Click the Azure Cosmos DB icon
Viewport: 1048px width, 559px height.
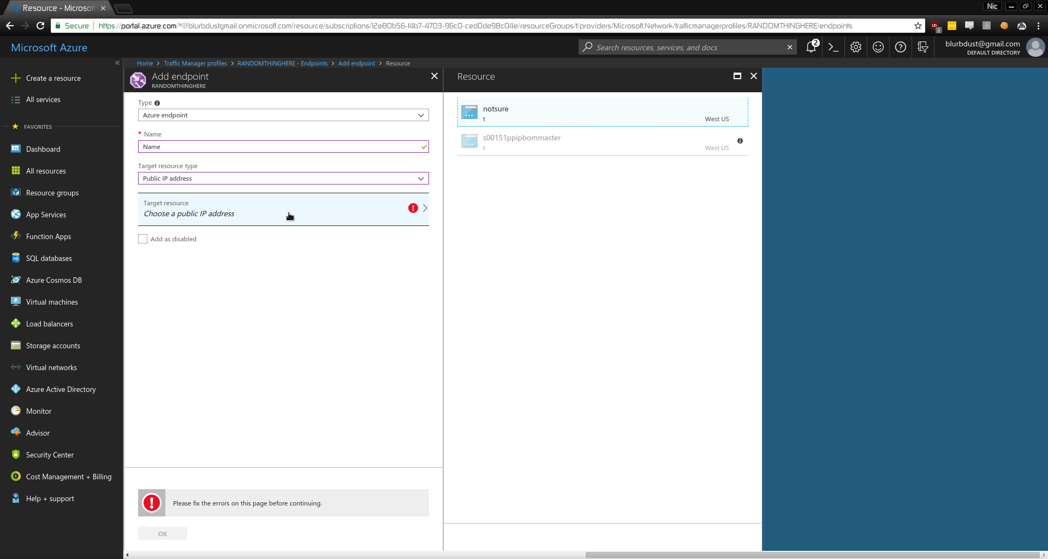pyautogui.click(x=16, y=280)
